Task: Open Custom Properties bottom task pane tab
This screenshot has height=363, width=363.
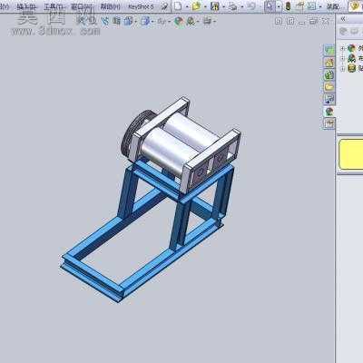Action: tap(329, 123)
